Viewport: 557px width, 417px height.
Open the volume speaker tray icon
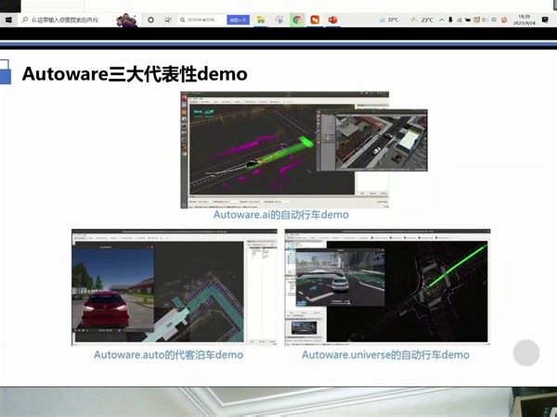point(486,19)
